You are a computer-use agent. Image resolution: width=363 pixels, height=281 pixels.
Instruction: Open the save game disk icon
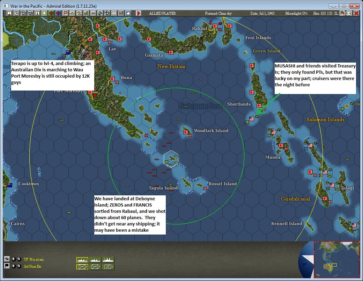click(9, 13)
